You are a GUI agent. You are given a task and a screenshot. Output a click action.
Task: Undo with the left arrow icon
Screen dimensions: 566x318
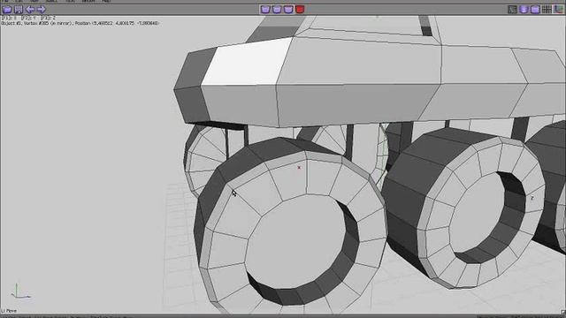(30, 10)
